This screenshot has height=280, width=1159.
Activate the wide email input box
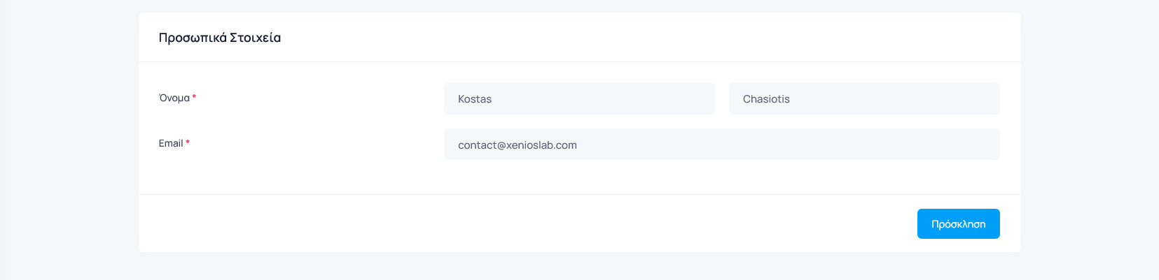point(721,145)
